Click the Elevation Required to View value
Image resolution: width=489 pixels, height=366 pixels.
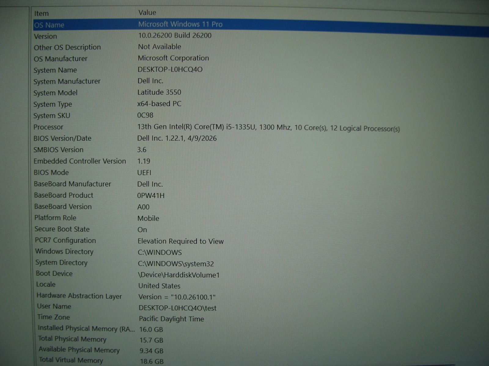(181, 241)
